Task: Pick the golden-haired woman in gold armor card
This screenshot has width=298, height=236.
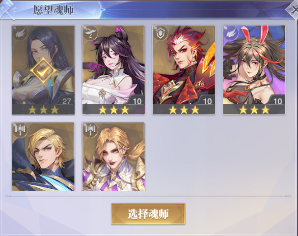Action: point(113,157)
